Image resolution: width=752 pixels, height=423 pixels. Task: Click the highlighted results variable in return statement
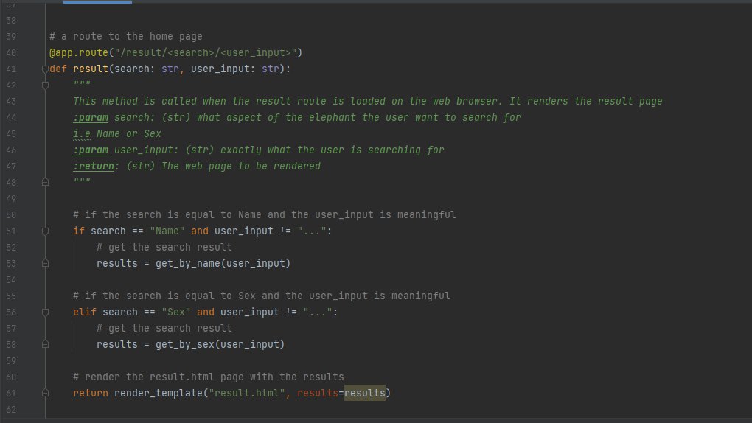[365, 394]
